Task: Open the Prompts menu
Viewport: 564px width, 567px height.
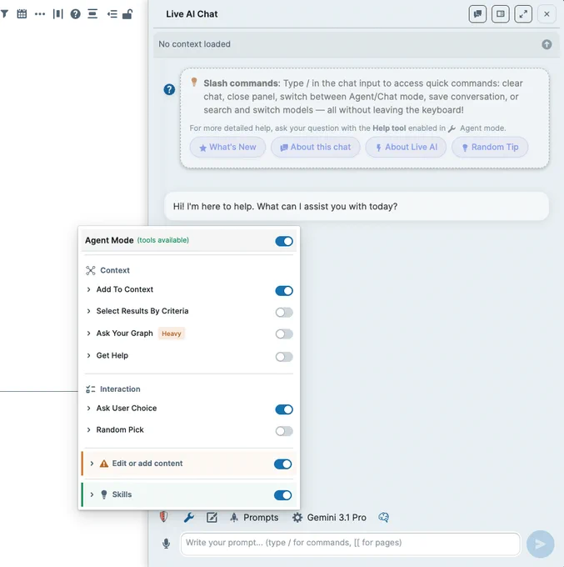Action: [254, 518]
